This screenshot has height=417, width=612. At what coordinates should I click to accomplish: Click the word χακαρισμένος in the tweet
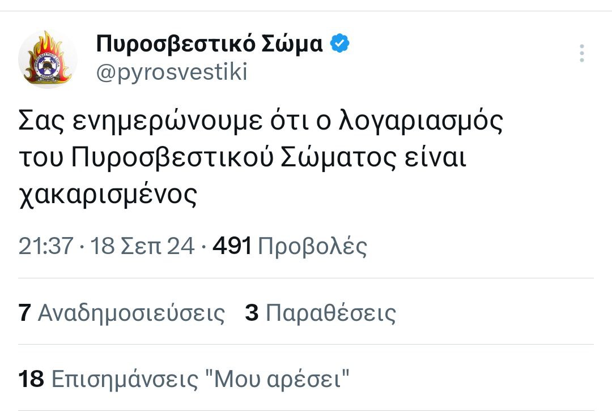pyautogui.click(x=108, y=195)
